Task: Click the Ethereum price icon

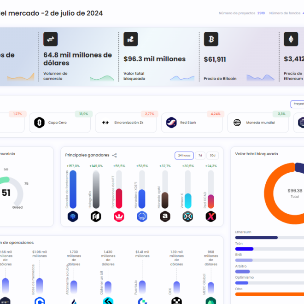Action: pyautogui.click(x=291, y=39)
